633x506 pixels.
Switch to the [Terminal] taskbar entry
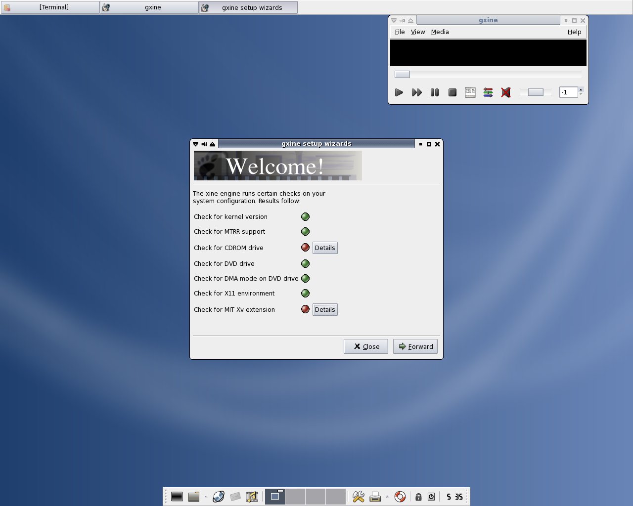pyautogui.click(x=50, y=7)
